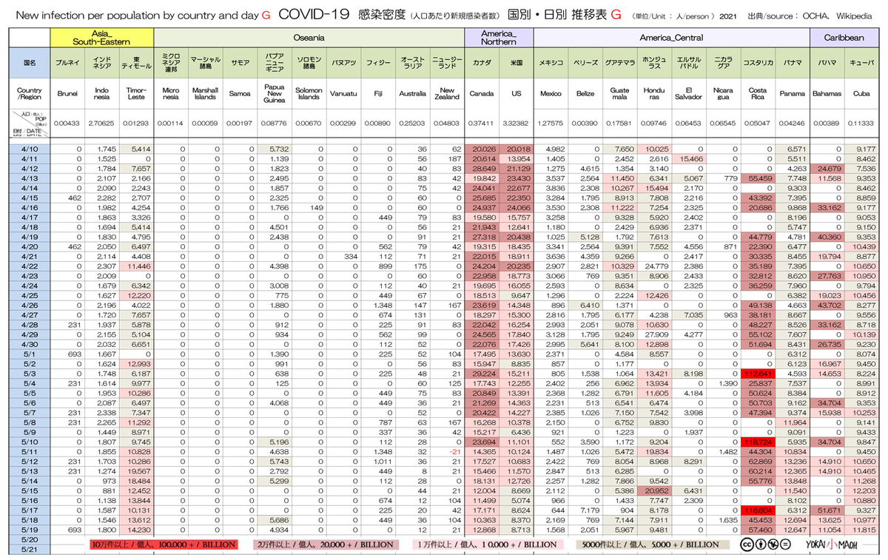Click the Costa Rica column header
This screenshot has width=888, height=560.
pyautogui.click(x=757, y=94)
